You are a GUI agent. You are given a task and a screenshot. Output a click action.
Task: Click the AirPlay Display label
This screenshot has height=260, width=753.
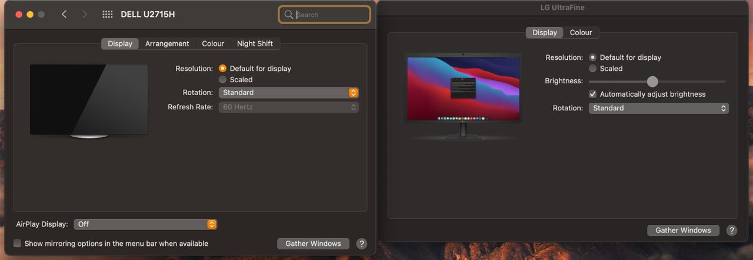pyautogui.click(x=42, y=224)
